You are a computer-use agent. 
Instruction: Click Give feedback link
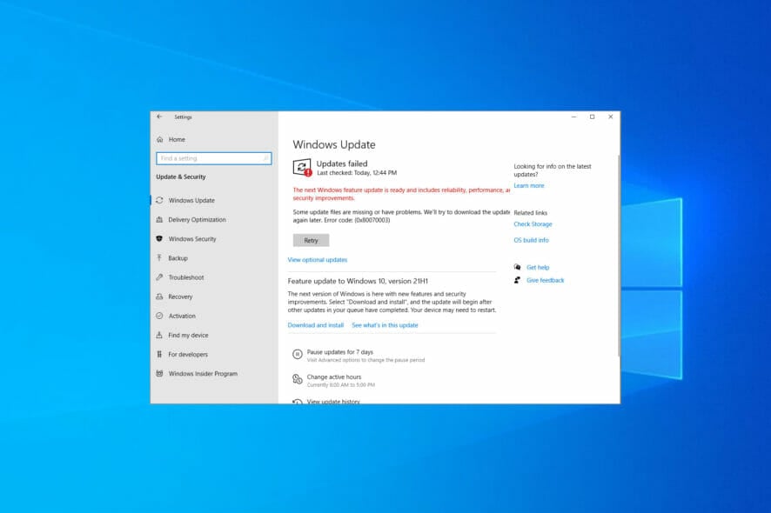546,280
